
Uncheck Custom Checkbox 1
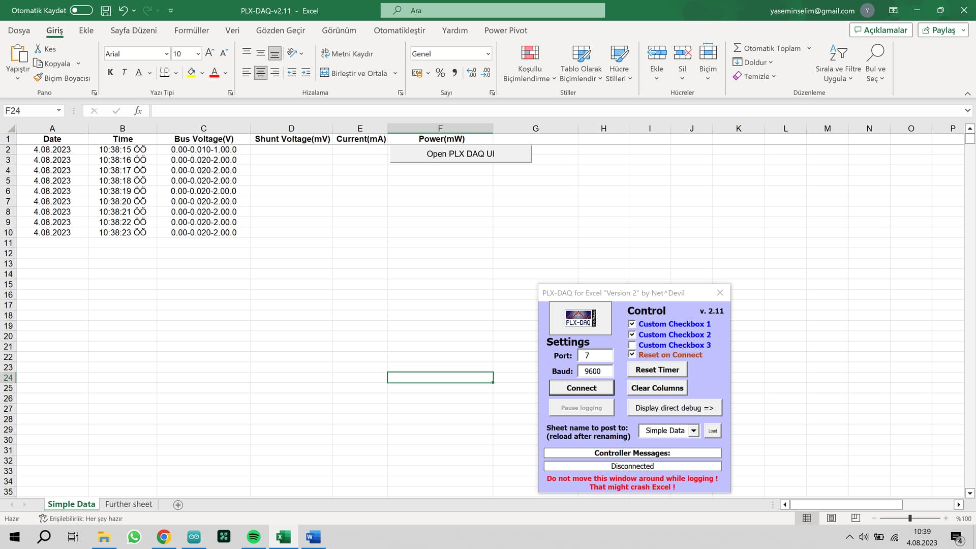(x=632, y=324)
